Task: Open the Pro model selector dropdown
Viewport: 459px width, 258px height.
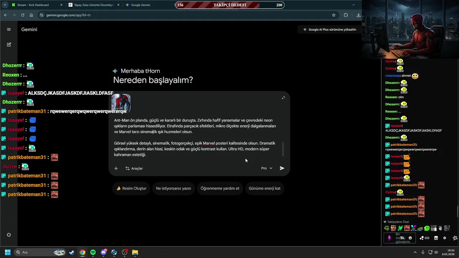Action: coord(267,168)
